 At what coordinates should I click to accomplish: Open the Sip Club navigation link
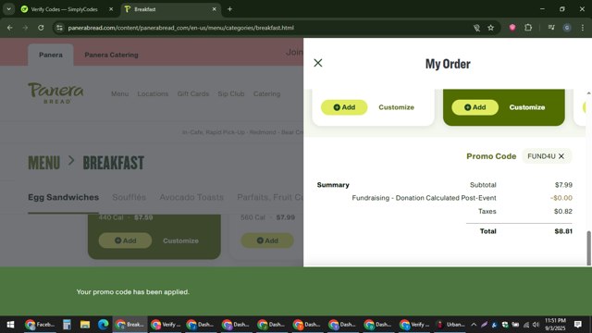[231, 93]
